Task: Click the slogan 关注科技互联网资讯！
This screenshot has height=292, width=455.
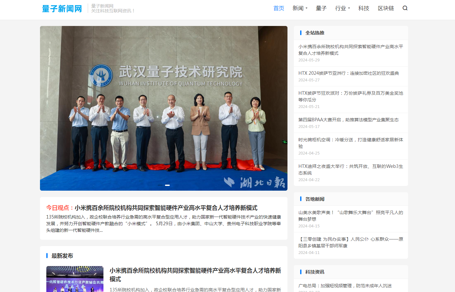Action: click(113, 11)
